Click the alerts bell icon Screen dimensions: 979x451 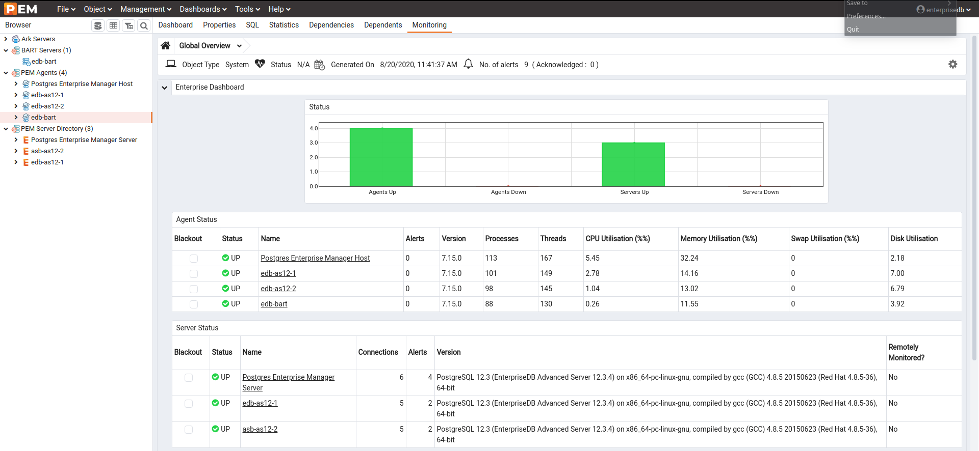pos(468,64)
